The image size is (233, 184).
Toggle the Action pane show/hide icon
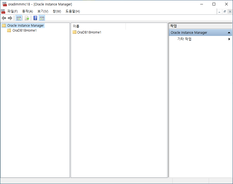(42, 18)
